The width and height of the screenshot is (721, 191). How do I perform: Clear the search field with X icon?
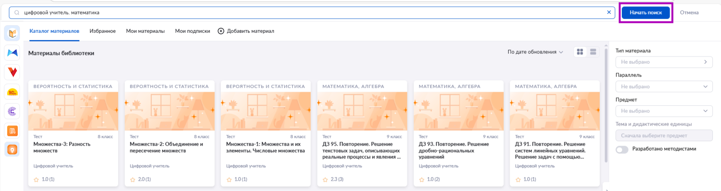[609, 13]
